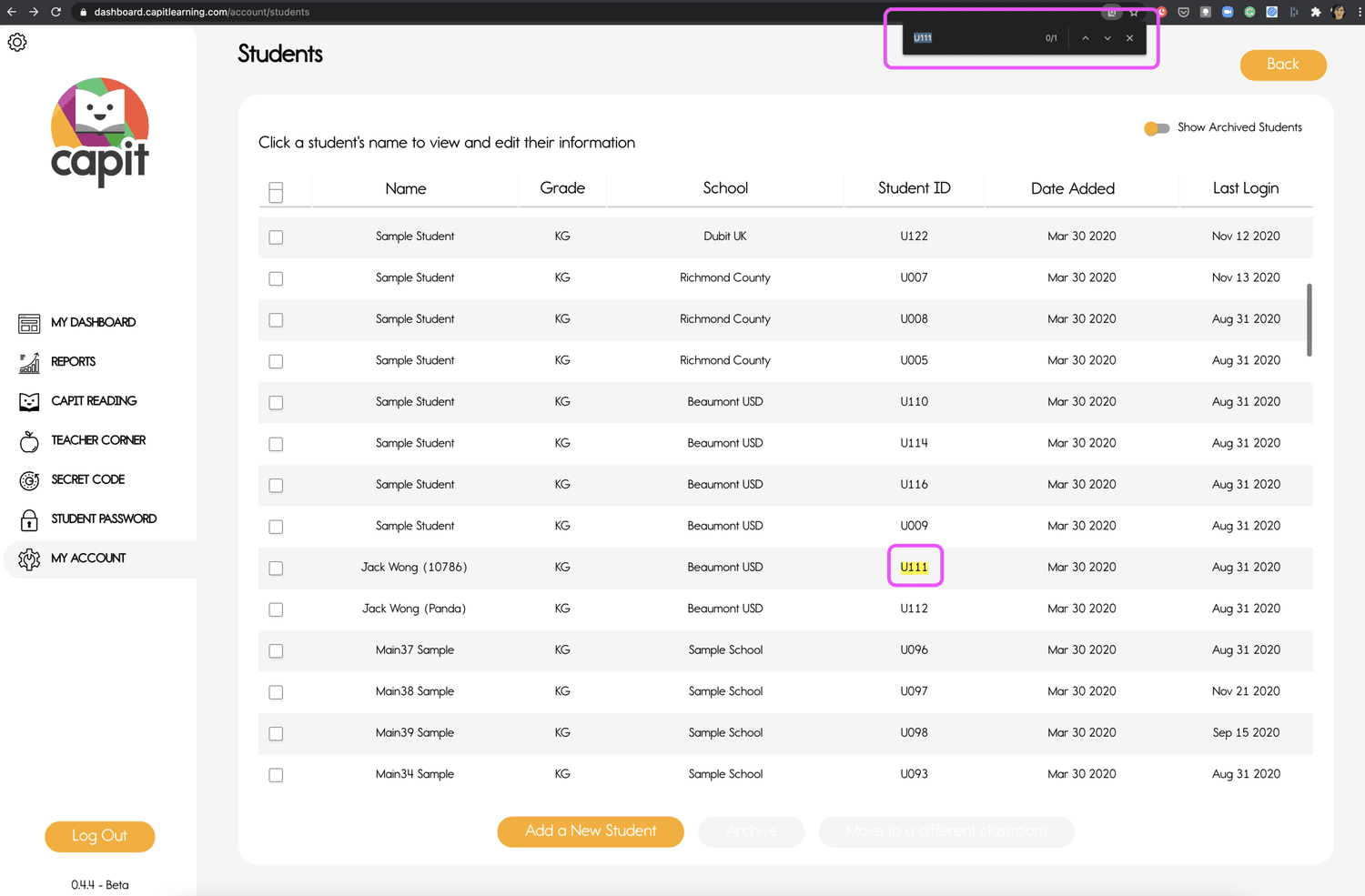Open the Chrome profile avatar
The image size is (1365, 896).
pos(1338,12)
